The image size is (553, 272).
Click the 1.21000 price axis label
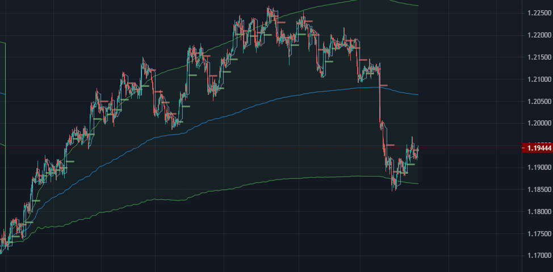pyautogui.click(x=539, y=79)
